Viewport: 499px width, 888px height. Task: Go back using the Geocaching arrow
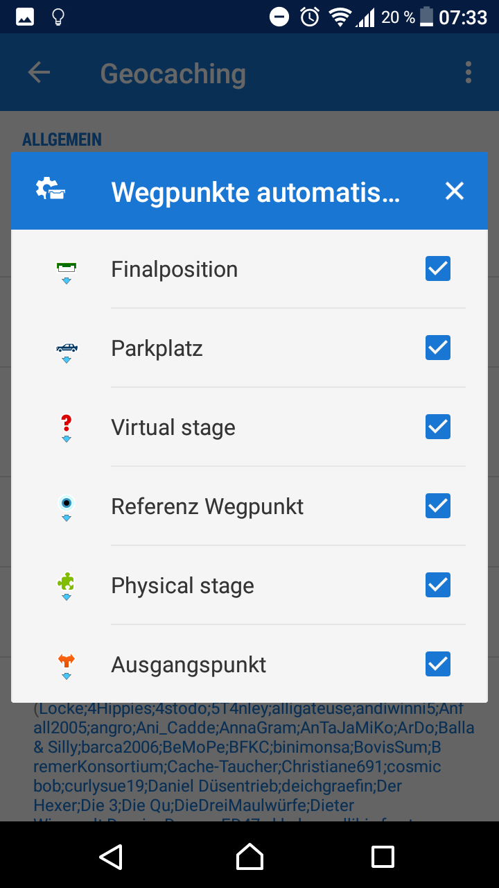(39, 72)
